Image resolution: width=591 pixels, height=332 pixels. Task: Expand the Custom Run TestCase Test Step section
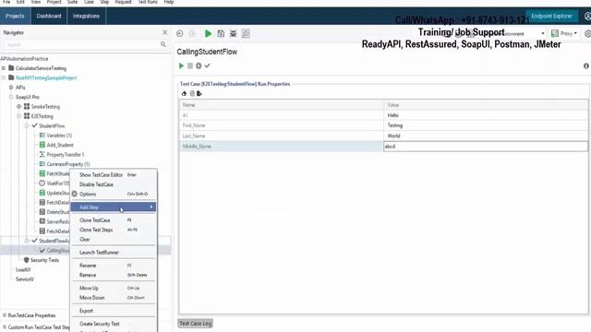coord(5,327)
